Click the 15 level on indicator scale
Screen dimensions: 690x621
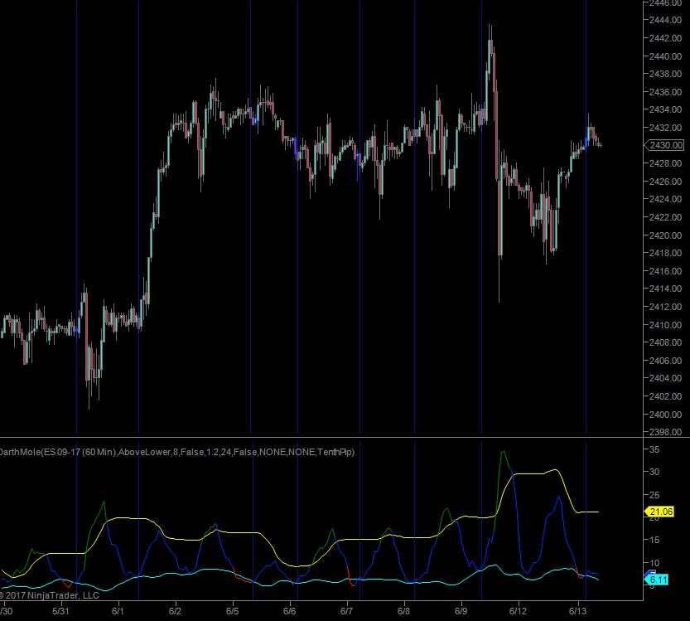point(654,541)
